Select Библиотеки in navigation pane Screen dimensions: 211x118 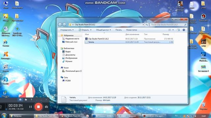click(69, 48)
